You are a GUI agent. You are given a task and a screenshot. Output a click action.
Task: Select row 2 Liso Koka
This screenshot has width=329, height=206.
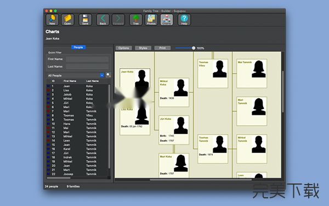point(77,91)
